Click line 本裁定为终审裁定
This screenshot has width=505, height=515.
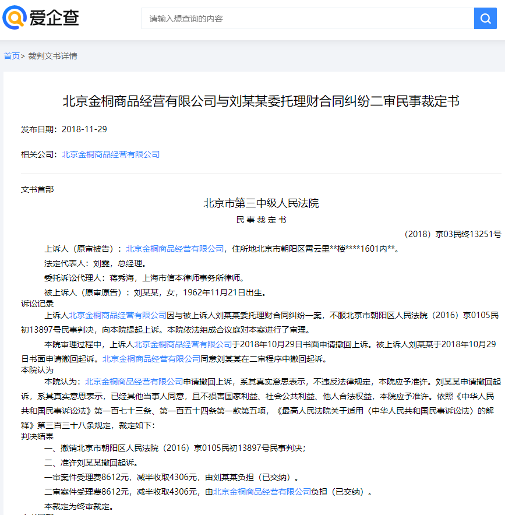[x=79, y=506]
